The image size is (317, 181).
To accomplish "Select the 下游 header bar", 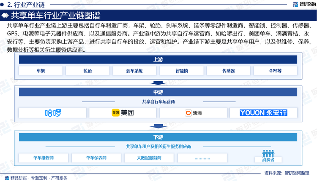I will [158, 137].
